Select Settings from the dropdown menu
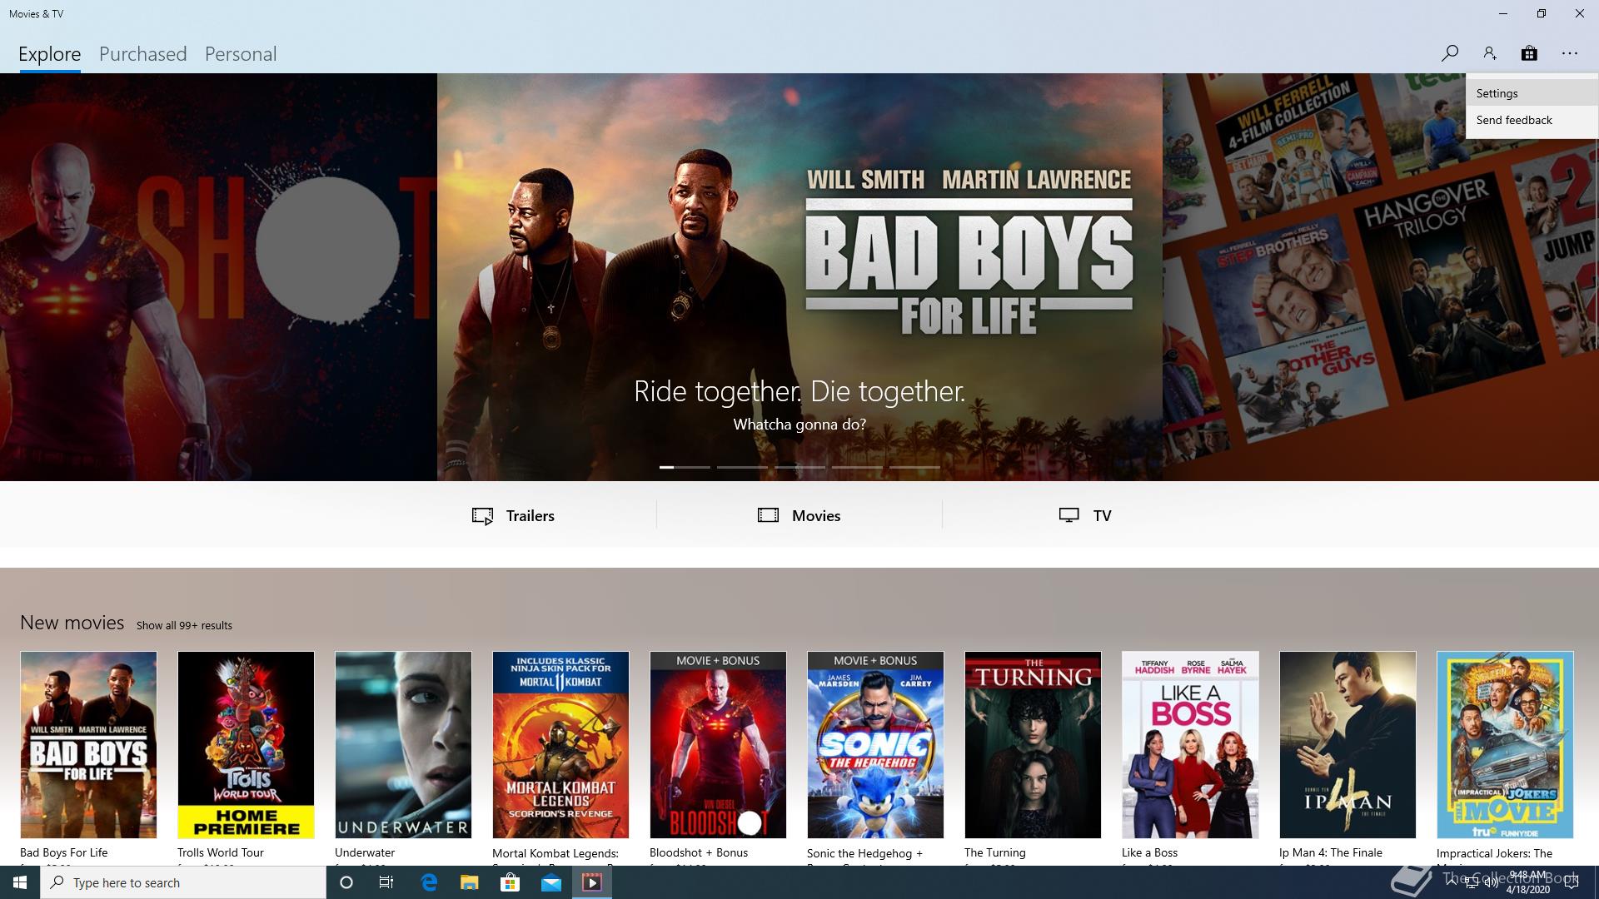Viewport: 1599px width, 899px height. (1532, 93)
